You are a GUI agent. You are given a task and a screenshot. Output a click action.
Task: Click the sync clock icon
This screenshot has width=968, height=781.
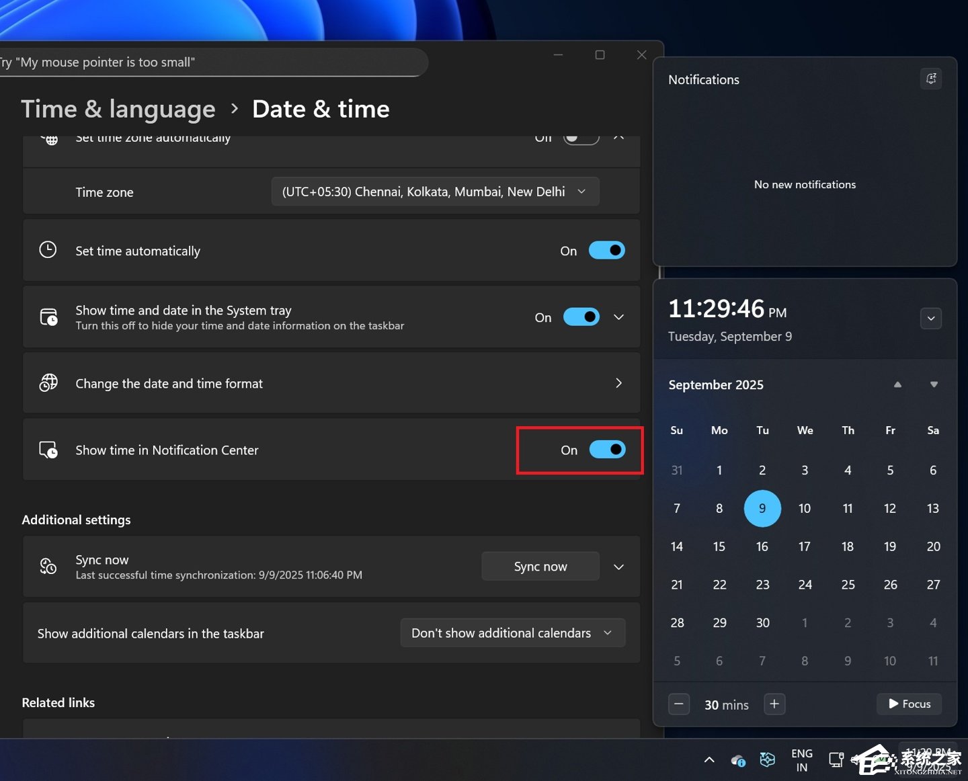click(48, 566)
